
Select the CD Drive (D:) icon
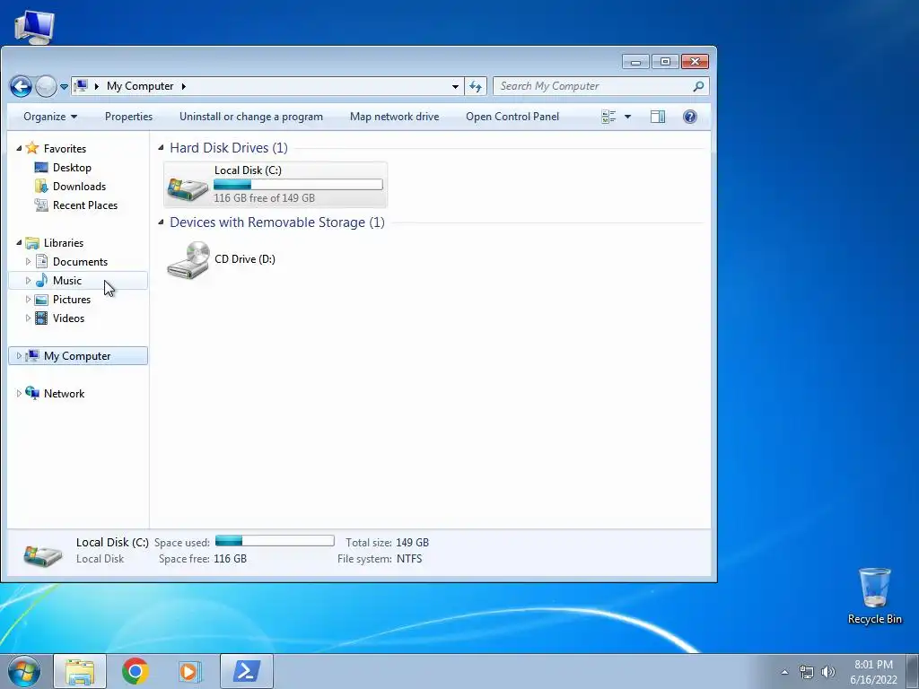pyautogui.click(x=188, y=259)
